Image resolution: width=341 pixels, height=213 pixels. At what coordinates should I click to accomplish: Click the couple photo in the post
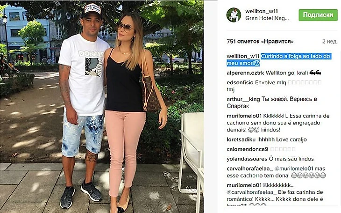coord(102,106)
